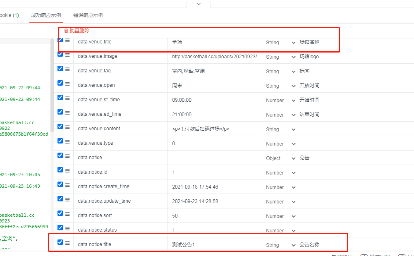Click the 批量删除 batch delete button
Viewport: 414px width, 256px height.
pos(77,31)
